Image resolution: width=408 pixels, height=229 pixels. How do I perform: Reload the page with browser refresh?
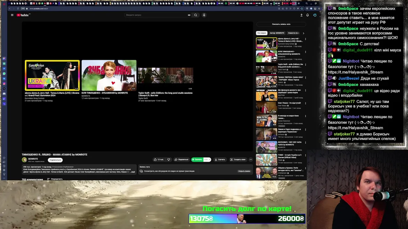pyautogui.click(x=18, y=8)
